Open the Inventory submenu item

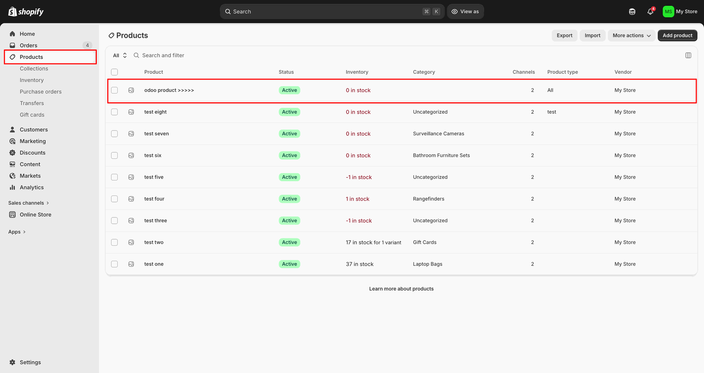click(x=32, y=80)
